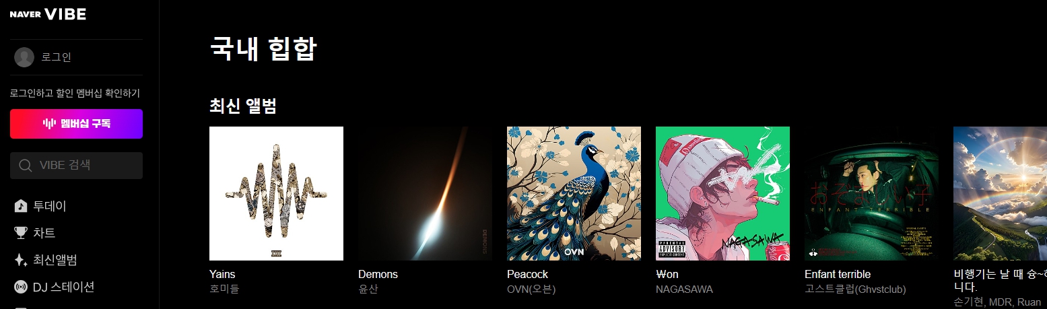Viewport: 1047px width, 309px height.
Task: Click the 로그인 link
Action: [57, 57]
